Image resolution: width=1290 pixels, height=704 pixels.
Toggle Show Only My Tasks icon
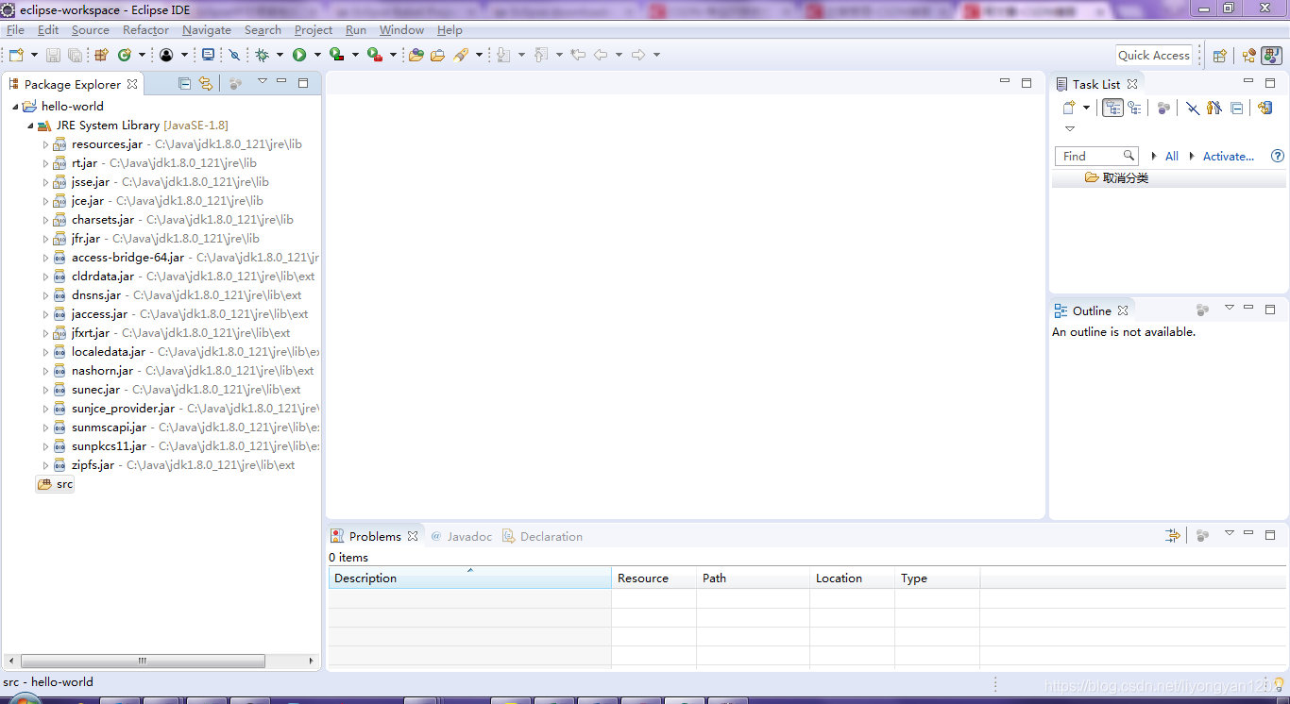point(1214,108)
